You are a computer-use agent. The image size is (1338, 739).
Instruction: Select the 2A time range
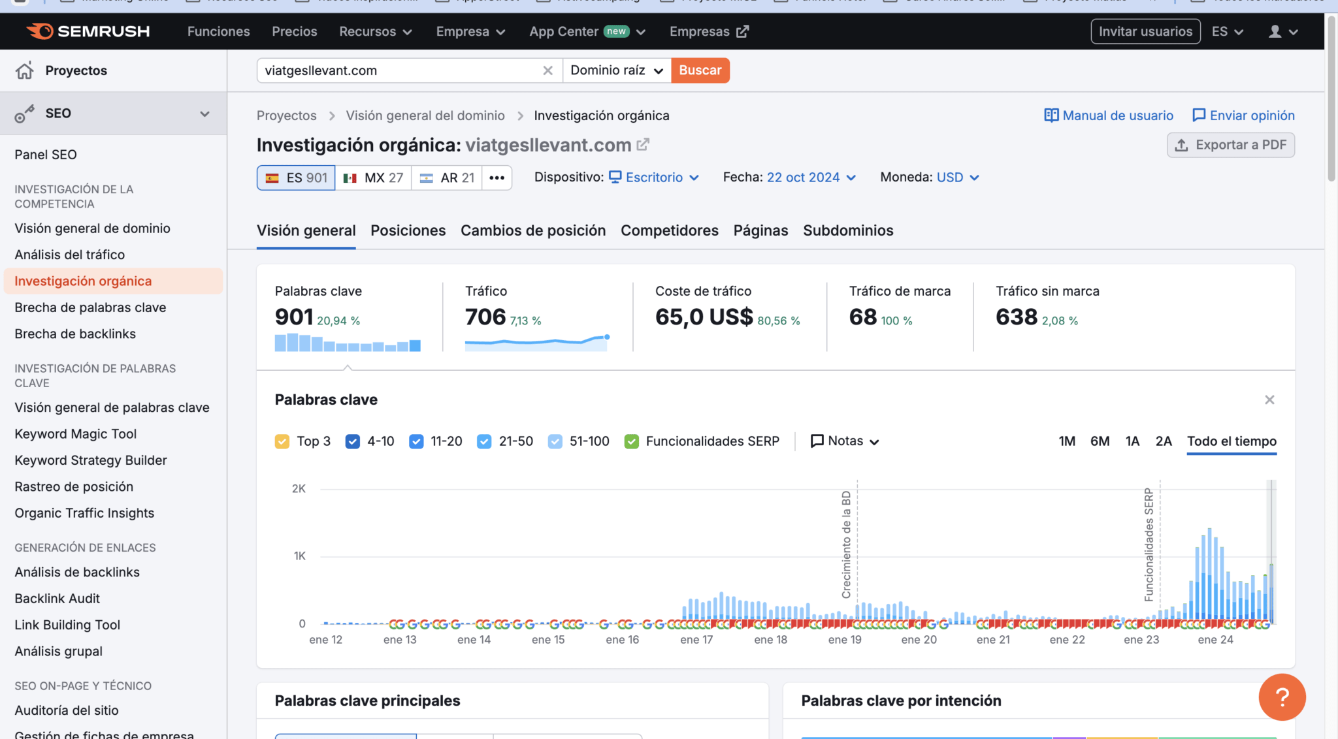pyautogui.click(x=1164, y=441)
